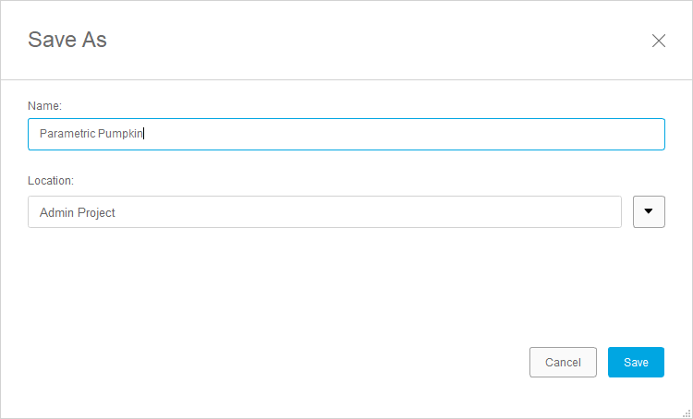
Task: Focus the Name text field
Action: coord(346,134)
